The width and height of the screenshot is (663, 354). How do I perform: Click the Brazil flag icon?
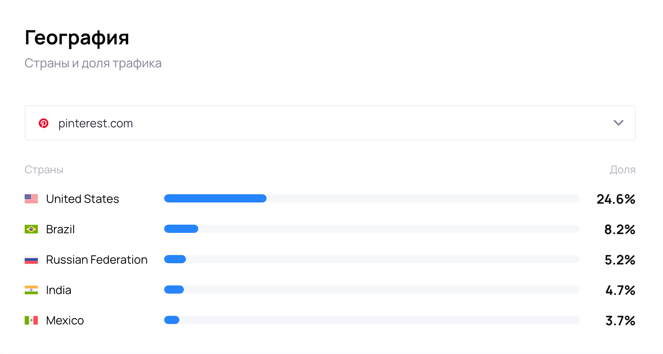click(31, 229)
